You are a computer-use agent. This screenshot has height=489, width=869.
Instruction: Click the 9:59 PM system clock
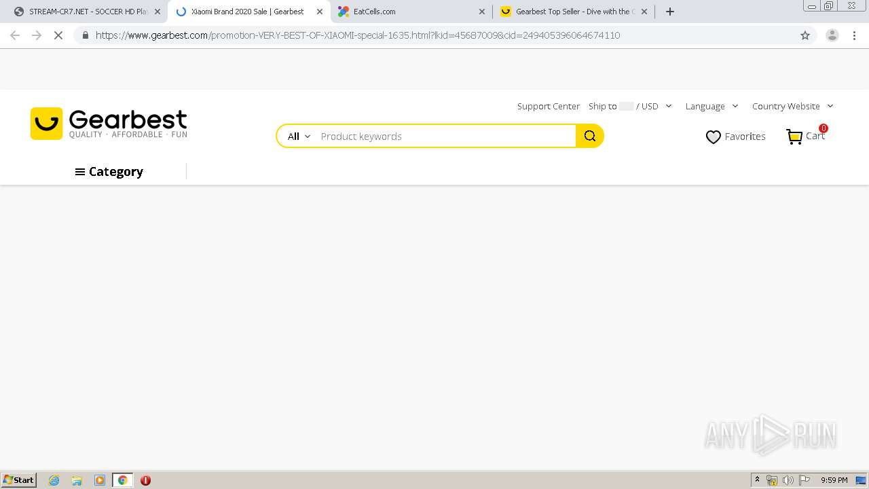click(x=834, y=480)
